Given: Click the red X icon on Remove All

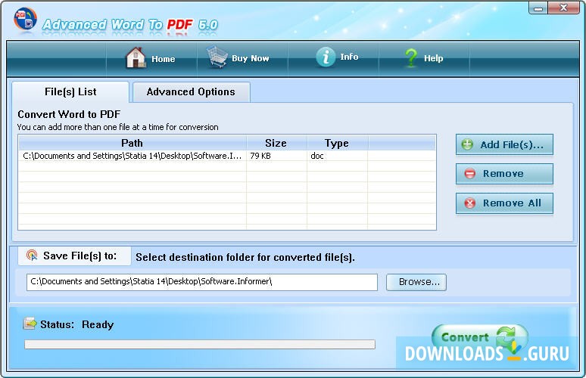Looking at the screenshot, I should (469, 203).
